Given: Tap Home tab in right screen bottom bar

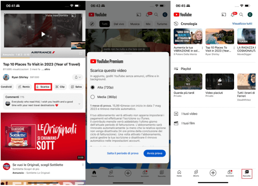Looking at the screenshot, I should [x=179, y=173].
